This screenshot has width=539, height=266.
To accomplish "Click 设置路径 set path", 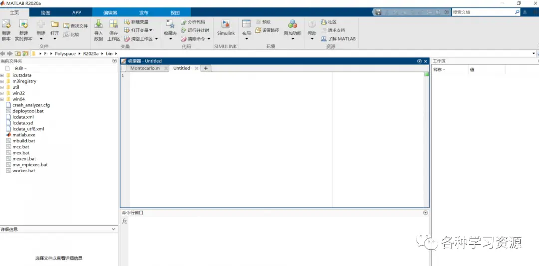I will [x=267, y=30].
